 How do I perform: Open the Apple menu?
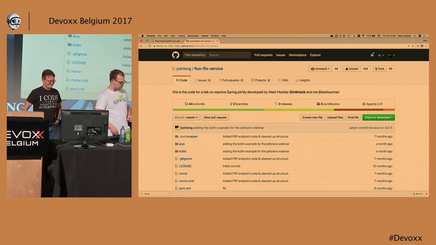[142, 36]
